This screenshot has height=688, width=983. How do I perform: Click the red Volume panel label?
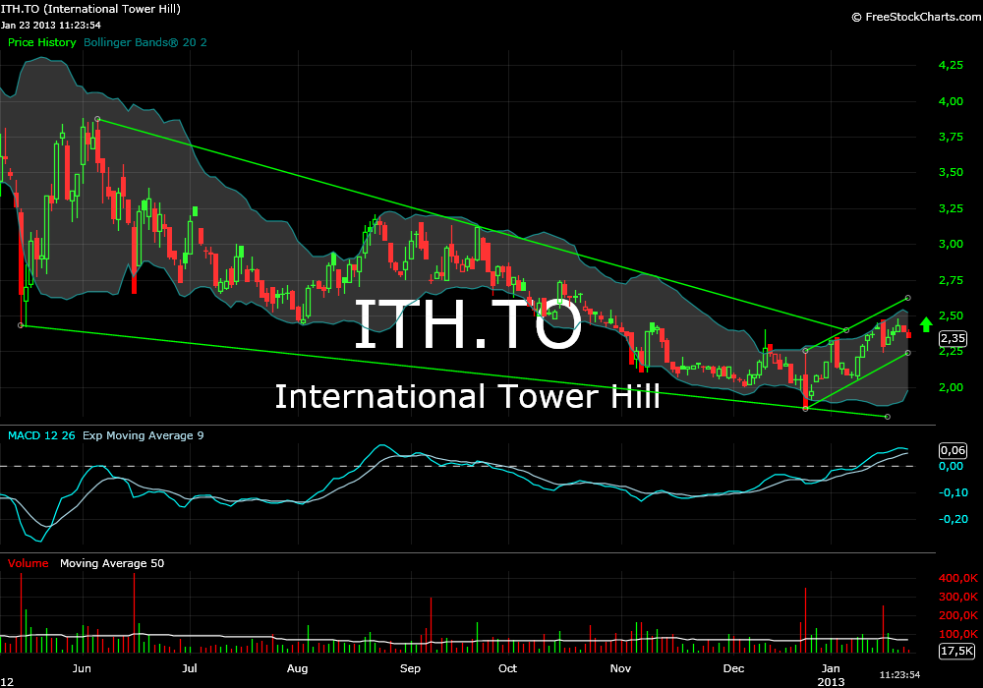29,563
